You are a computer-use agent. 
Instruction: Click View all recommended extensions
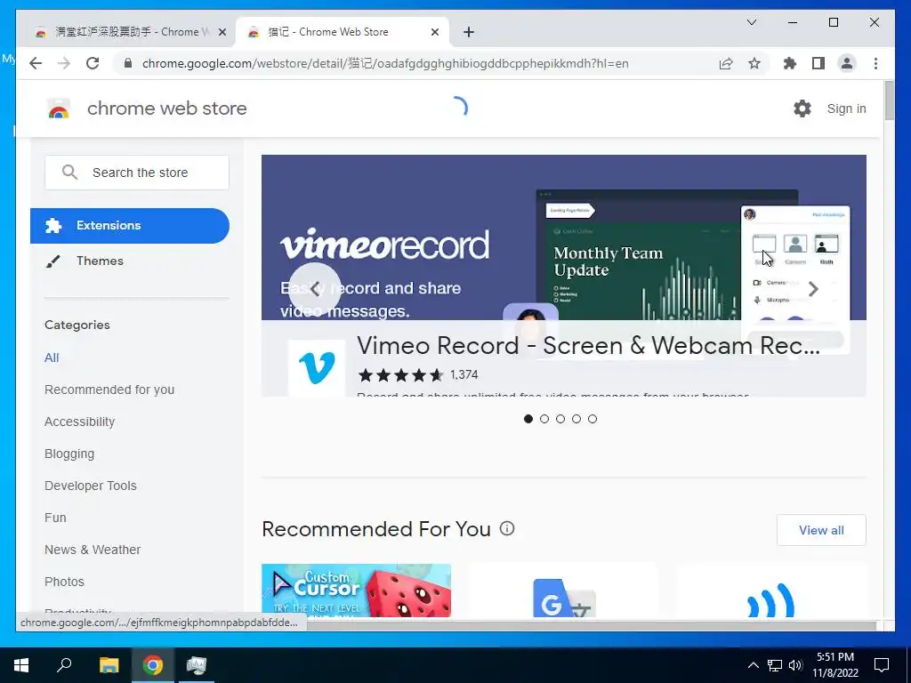[x=821, y=530]
